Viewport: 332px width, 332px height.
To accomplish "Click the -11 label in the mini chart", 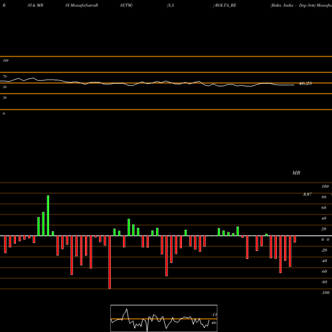I will point(214,315).
